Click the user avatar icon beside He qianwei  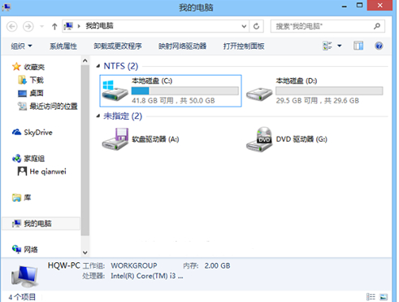tap(22, 171)
